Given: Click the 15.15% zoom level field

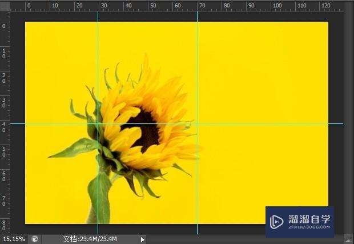Looking at the screenshot, I should pyautogui.click(x=14, y=239).
